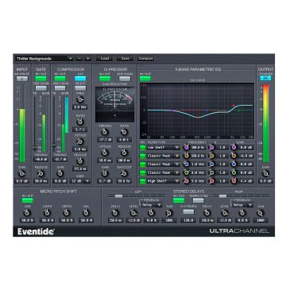The height and width of the screenshot is (286, 286).
Task: Click the yellow Classic Peak gain knob
Action: 234,156
